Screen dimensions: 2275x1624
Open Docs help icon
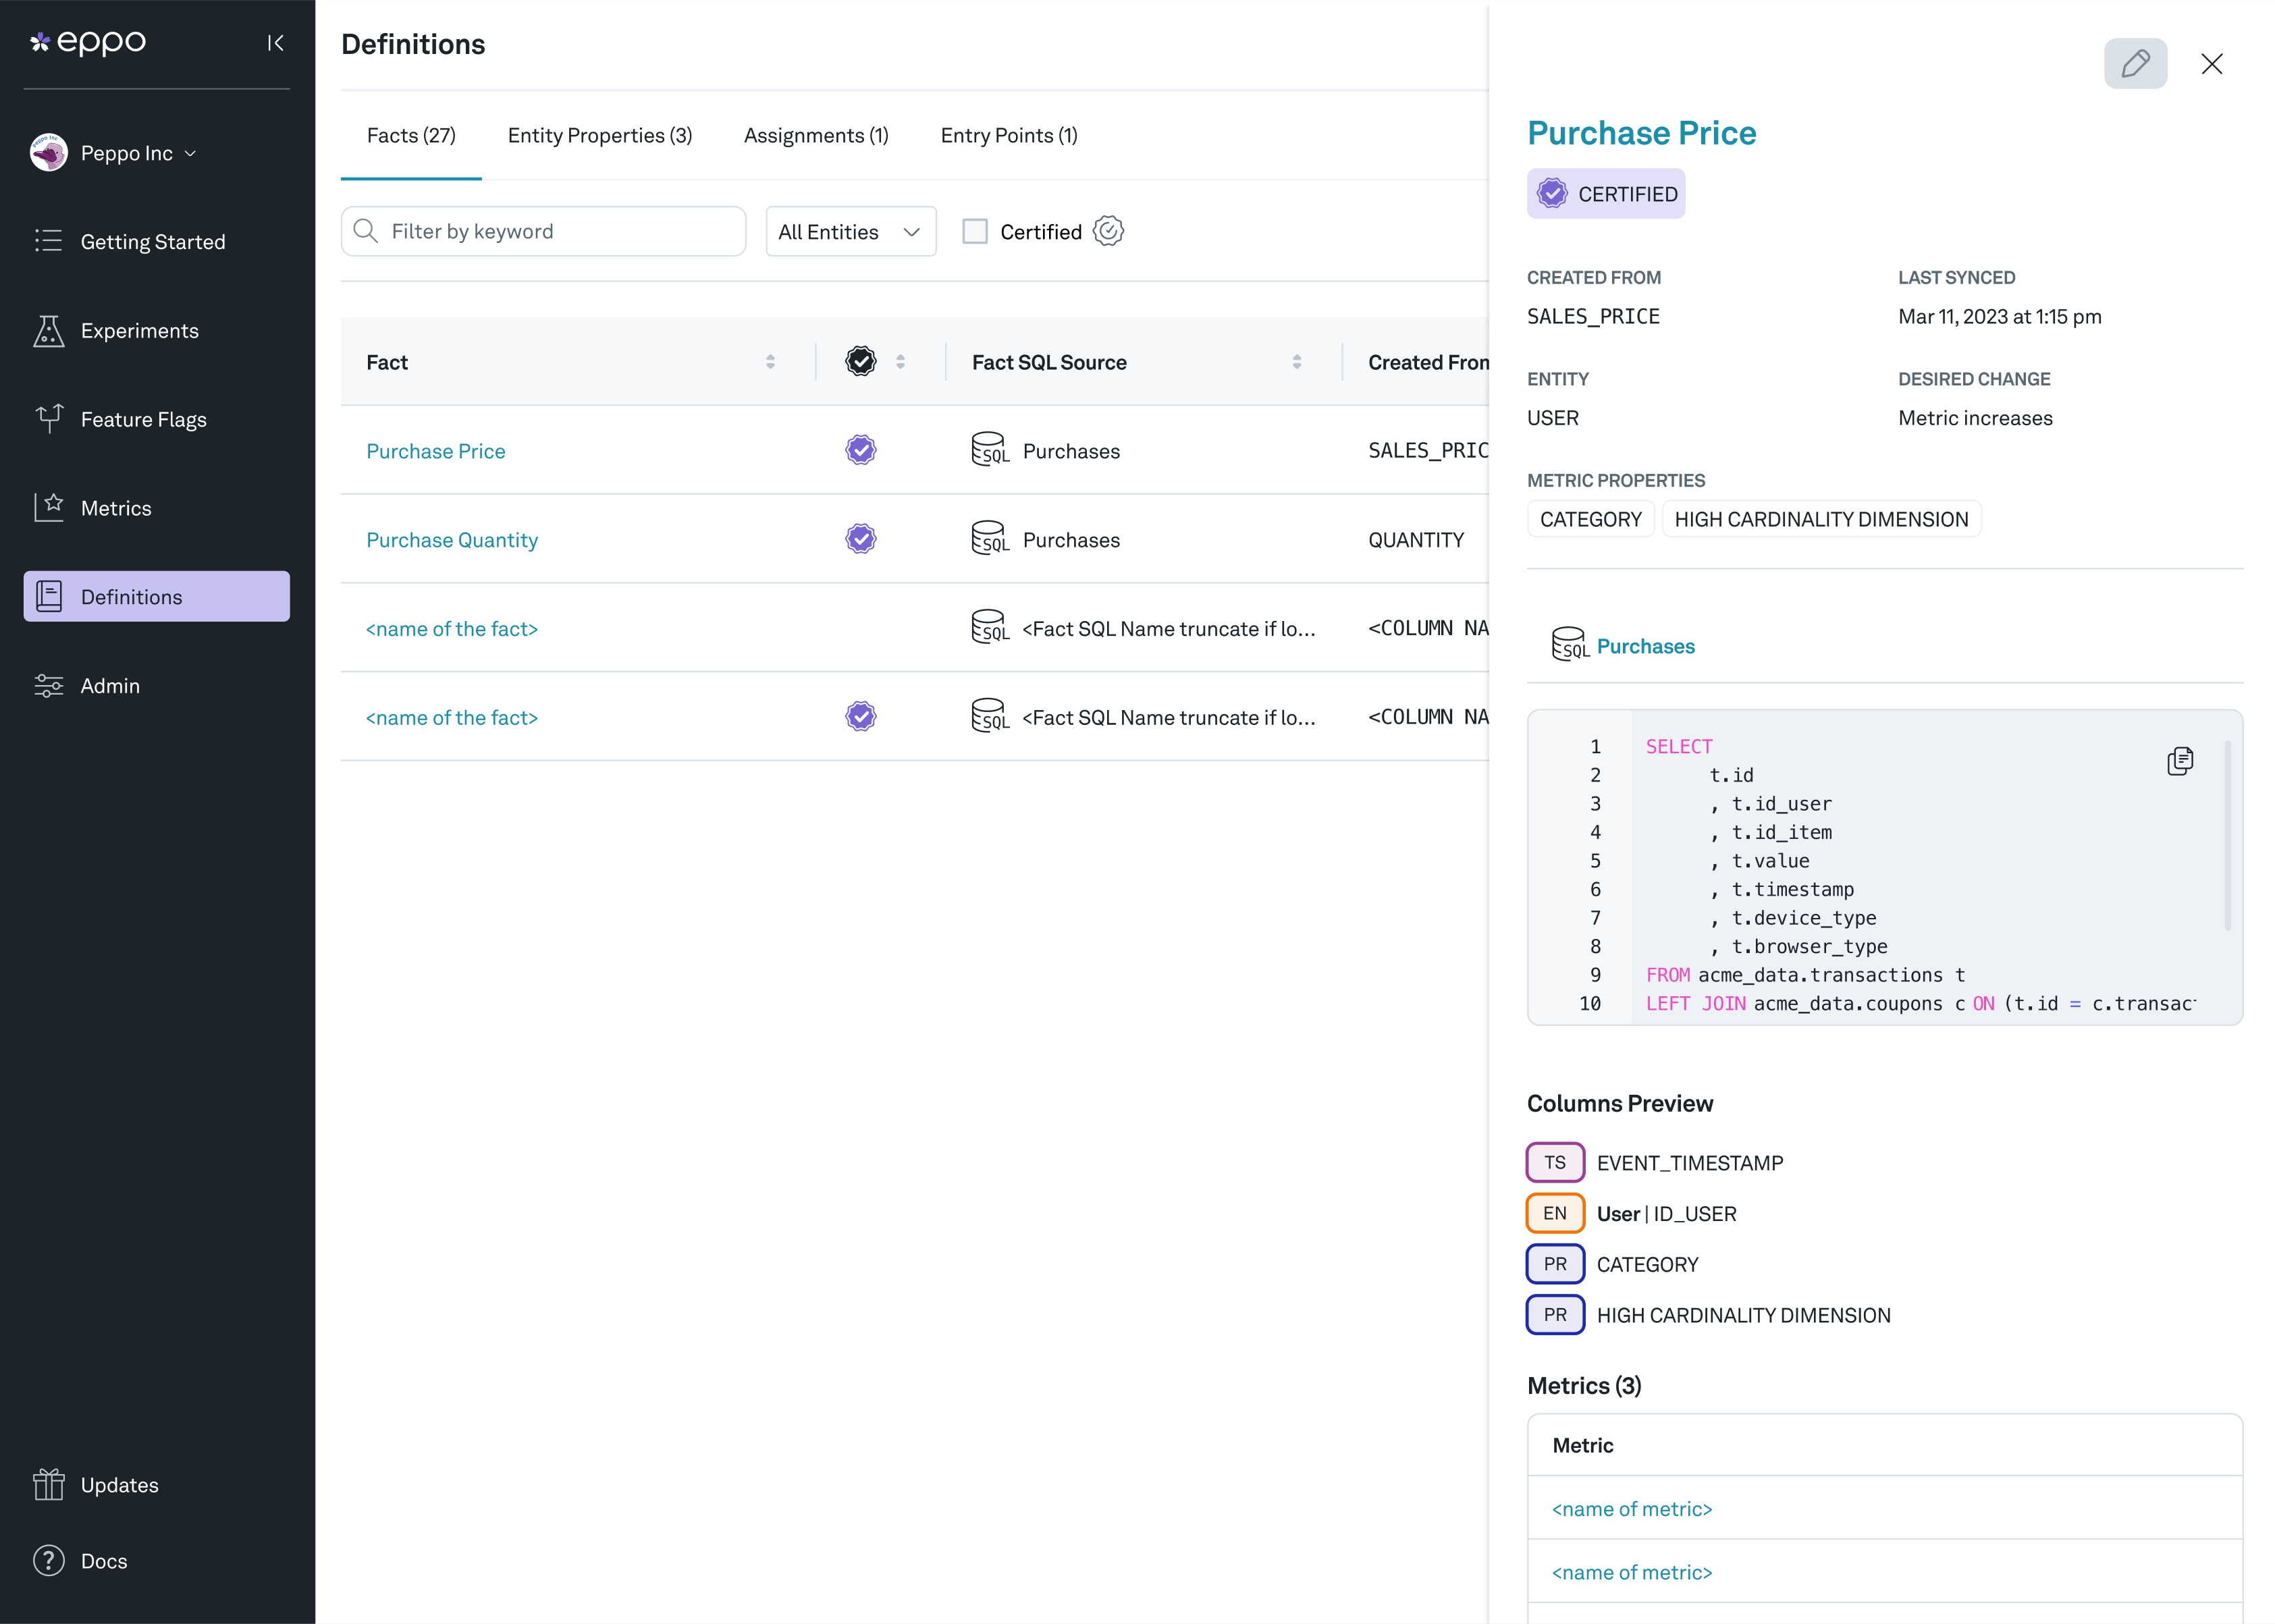(48, 1560)
